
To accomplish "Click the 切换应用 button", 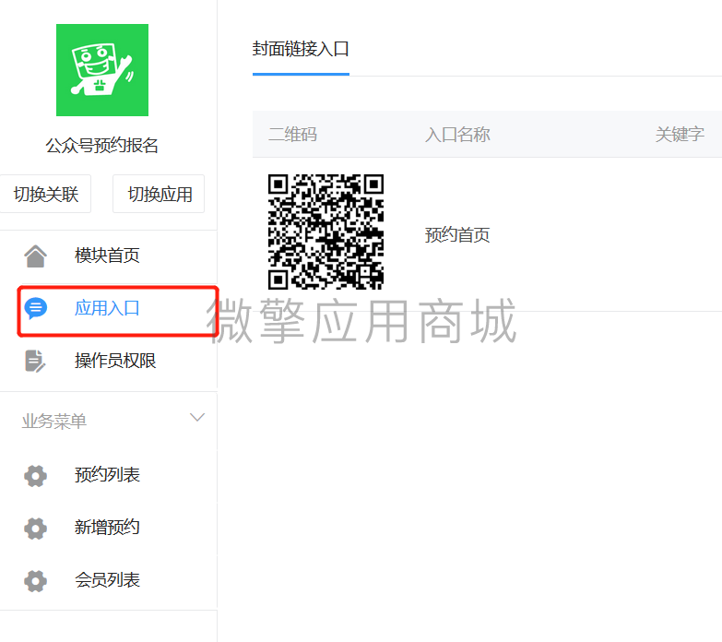I will [x=159, y=194].
